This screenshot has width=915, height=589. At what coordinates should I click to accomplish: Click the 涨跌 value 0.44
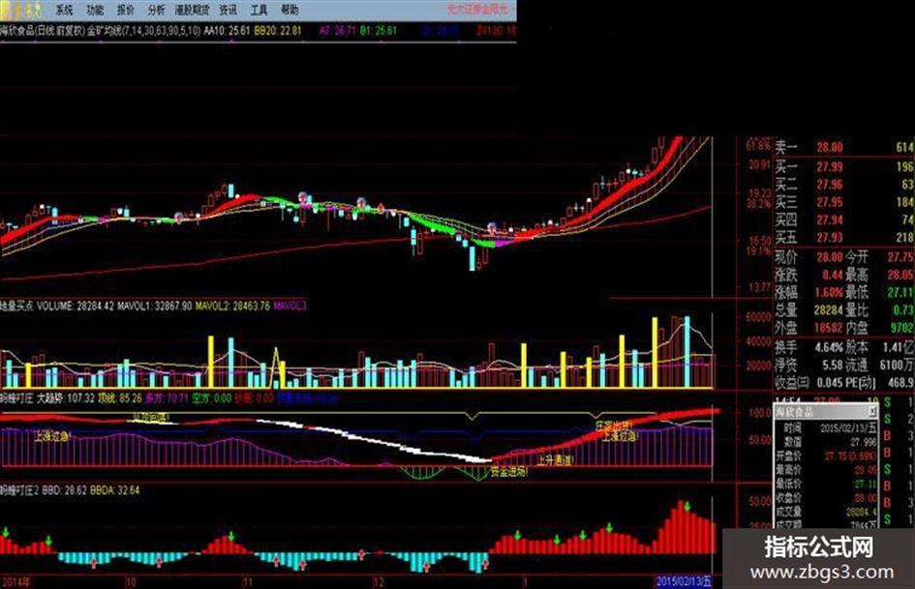tap(833, 274)
